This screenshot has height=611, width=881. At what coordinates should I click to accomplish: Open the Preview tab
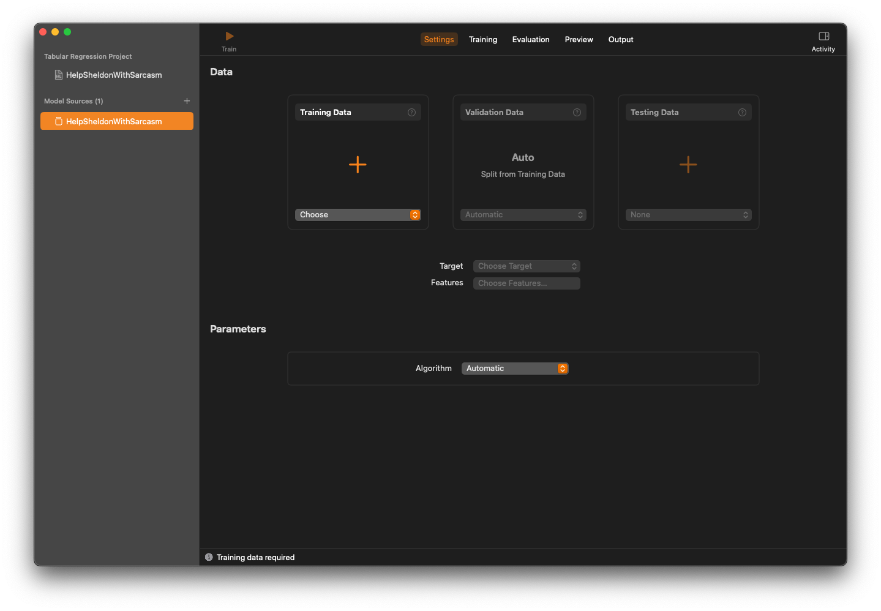coord(579,40)
